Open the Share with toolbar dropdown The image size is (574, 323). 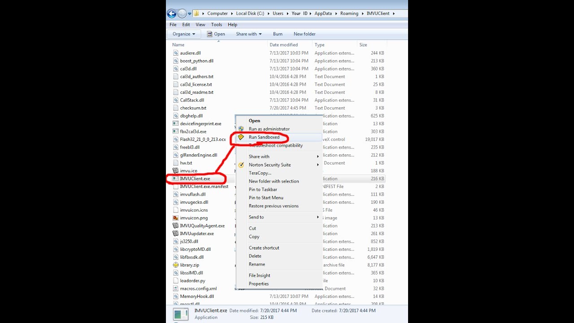tap(248, 34)
